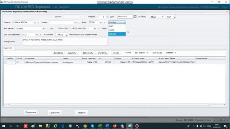Click the table horizontal scrollbar
This screenshot has width=230, height=129.
click(109, 105)
